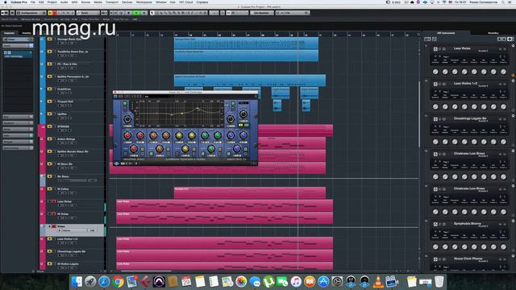This screenshot has width=516, height=290.
Task: Open the Project menu
Action: pyautogui.click(x=52, y=2)
